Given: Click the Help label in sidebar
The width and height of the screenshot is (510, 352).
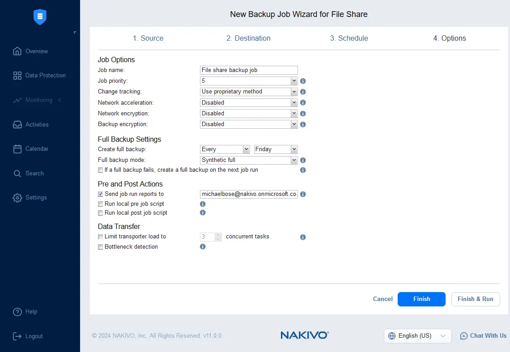Looking at the screenshot, I should coord(31,312).
